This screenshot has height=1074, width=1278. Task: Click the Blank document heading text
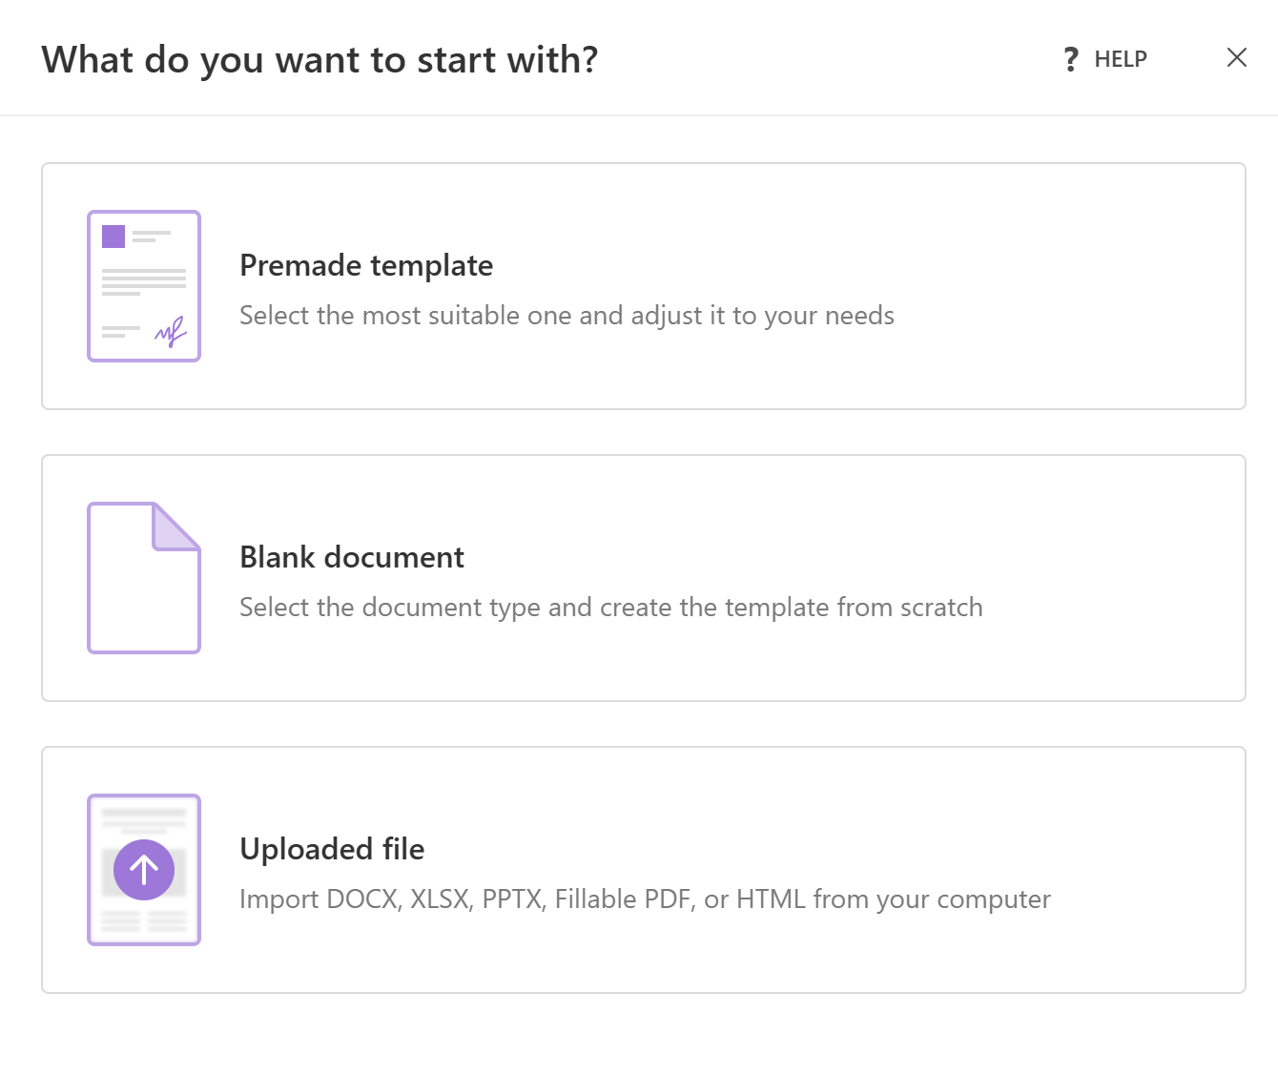coord(351,558)
